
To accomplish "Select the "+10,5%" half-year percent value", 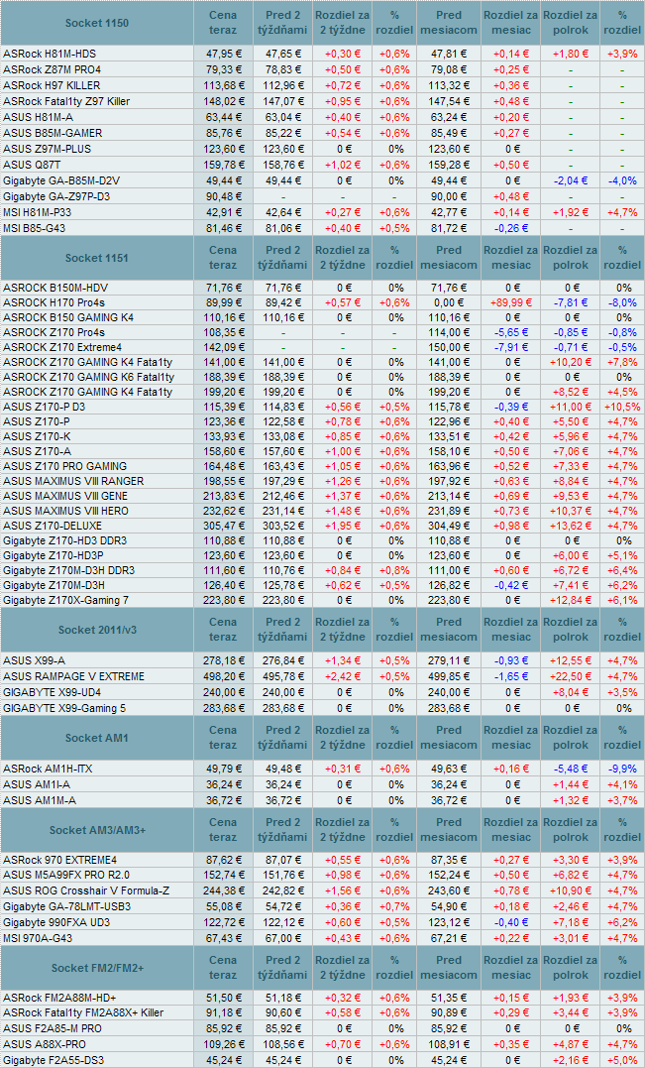I will click(622, 406).
